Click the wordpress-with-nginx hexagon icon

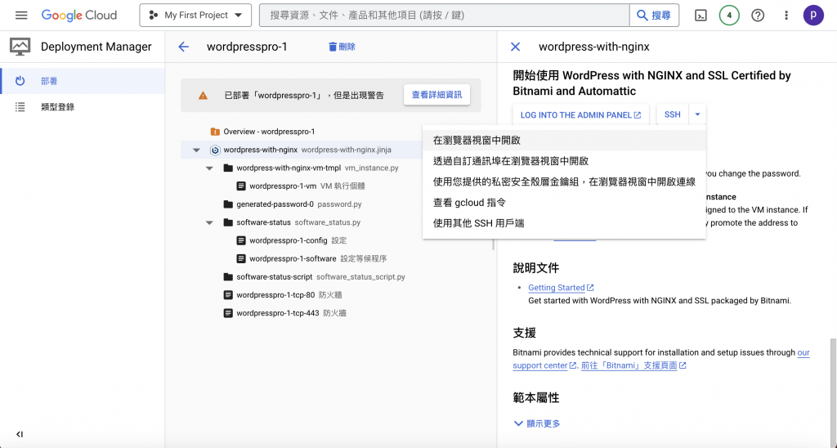215,150
